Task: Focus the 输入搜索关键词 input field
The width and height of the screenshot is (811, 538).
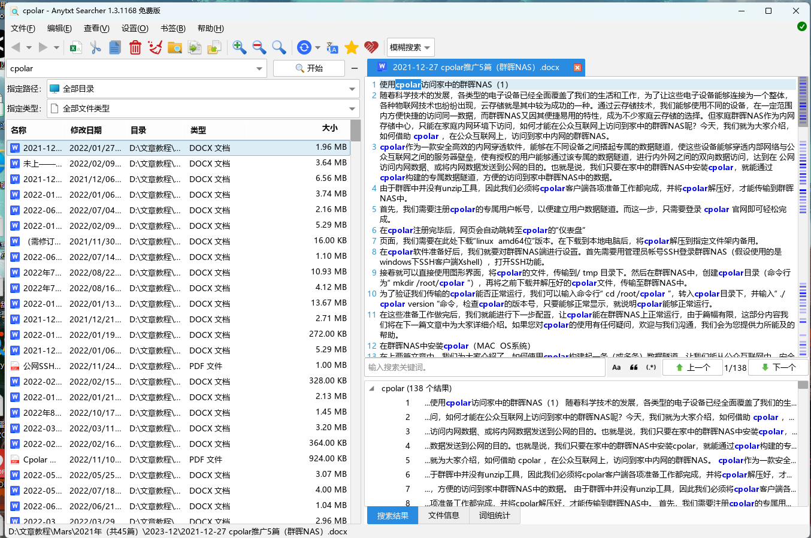Action: 485,367
